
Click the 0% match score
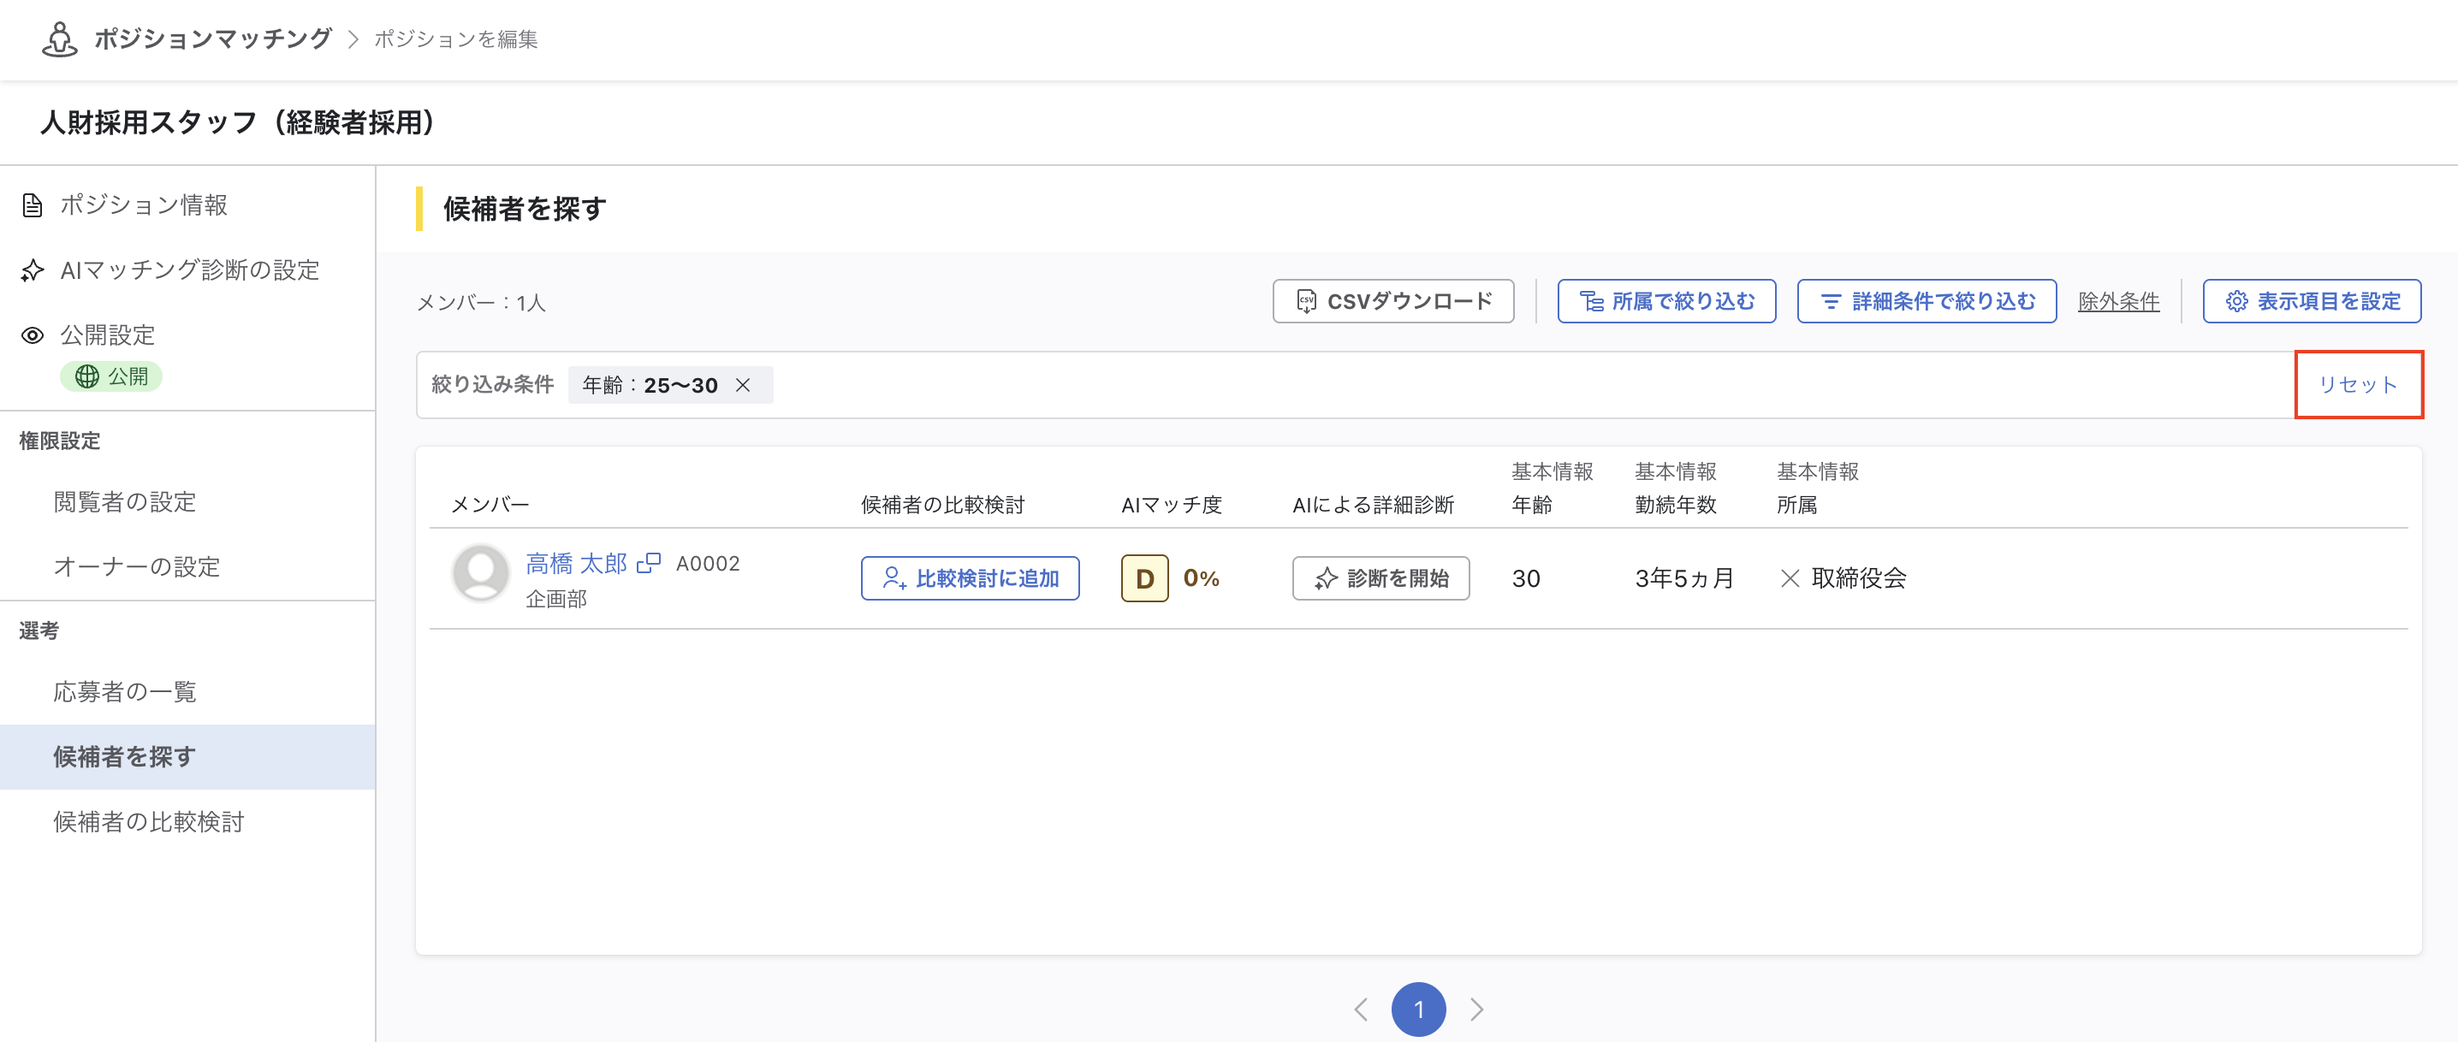coord(1202,578)
